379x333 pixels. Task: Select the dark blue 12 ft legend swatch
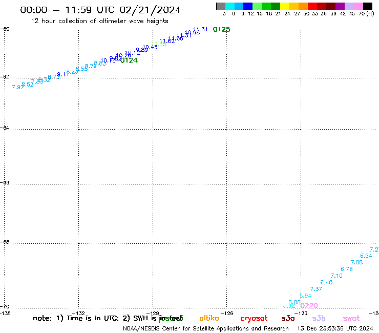tap(248, 6)
